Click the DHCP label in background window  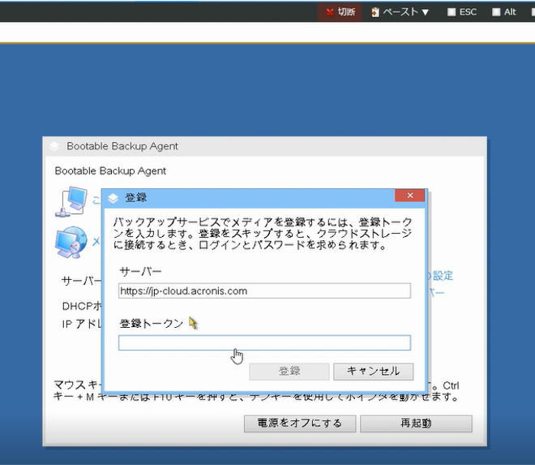(x=82, y=306)
